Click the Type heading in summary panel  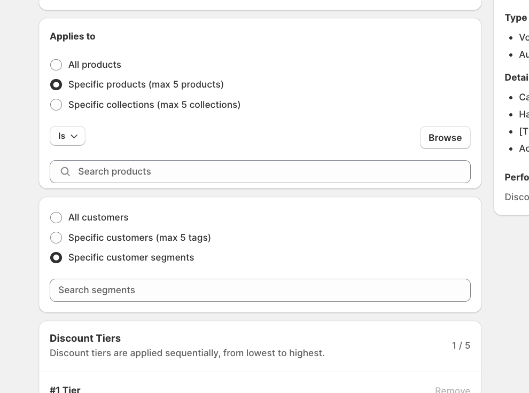pos(516,18)
